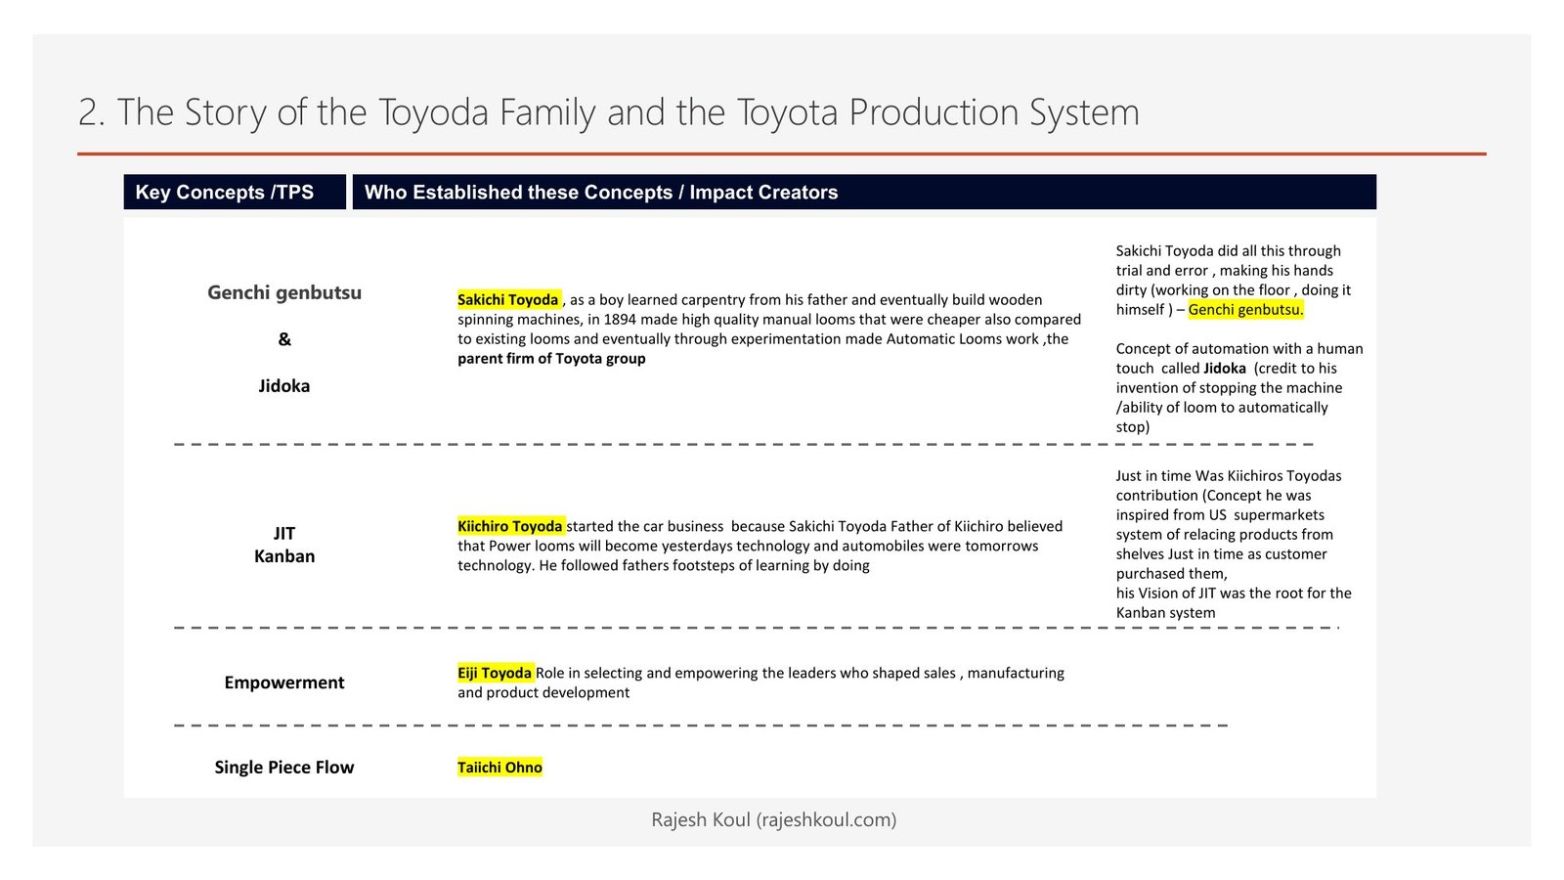Click highlighted name 'Sakichi Toyoda'
This screenshot has width=1564, height=880.
pyautogui.click(x=508, y=299)
